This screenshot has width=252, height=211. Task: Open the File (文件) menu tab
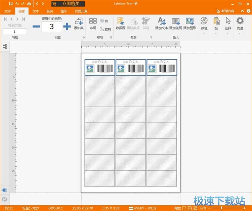point(7,11)
